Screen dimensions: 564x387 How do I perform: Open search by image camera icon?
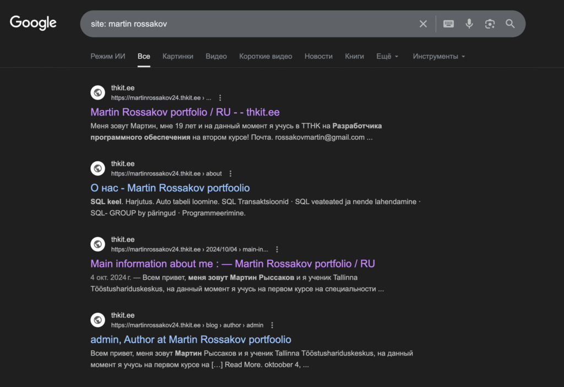[490, 24]
